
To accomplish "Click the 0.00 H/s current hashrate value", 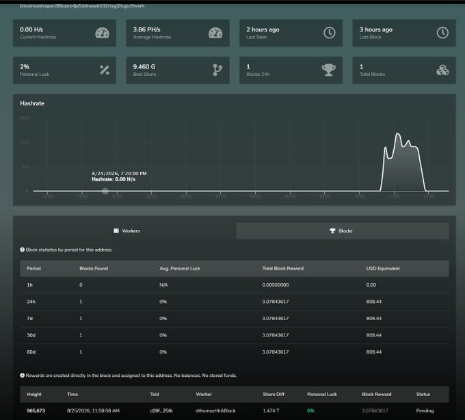I will 31,29.
